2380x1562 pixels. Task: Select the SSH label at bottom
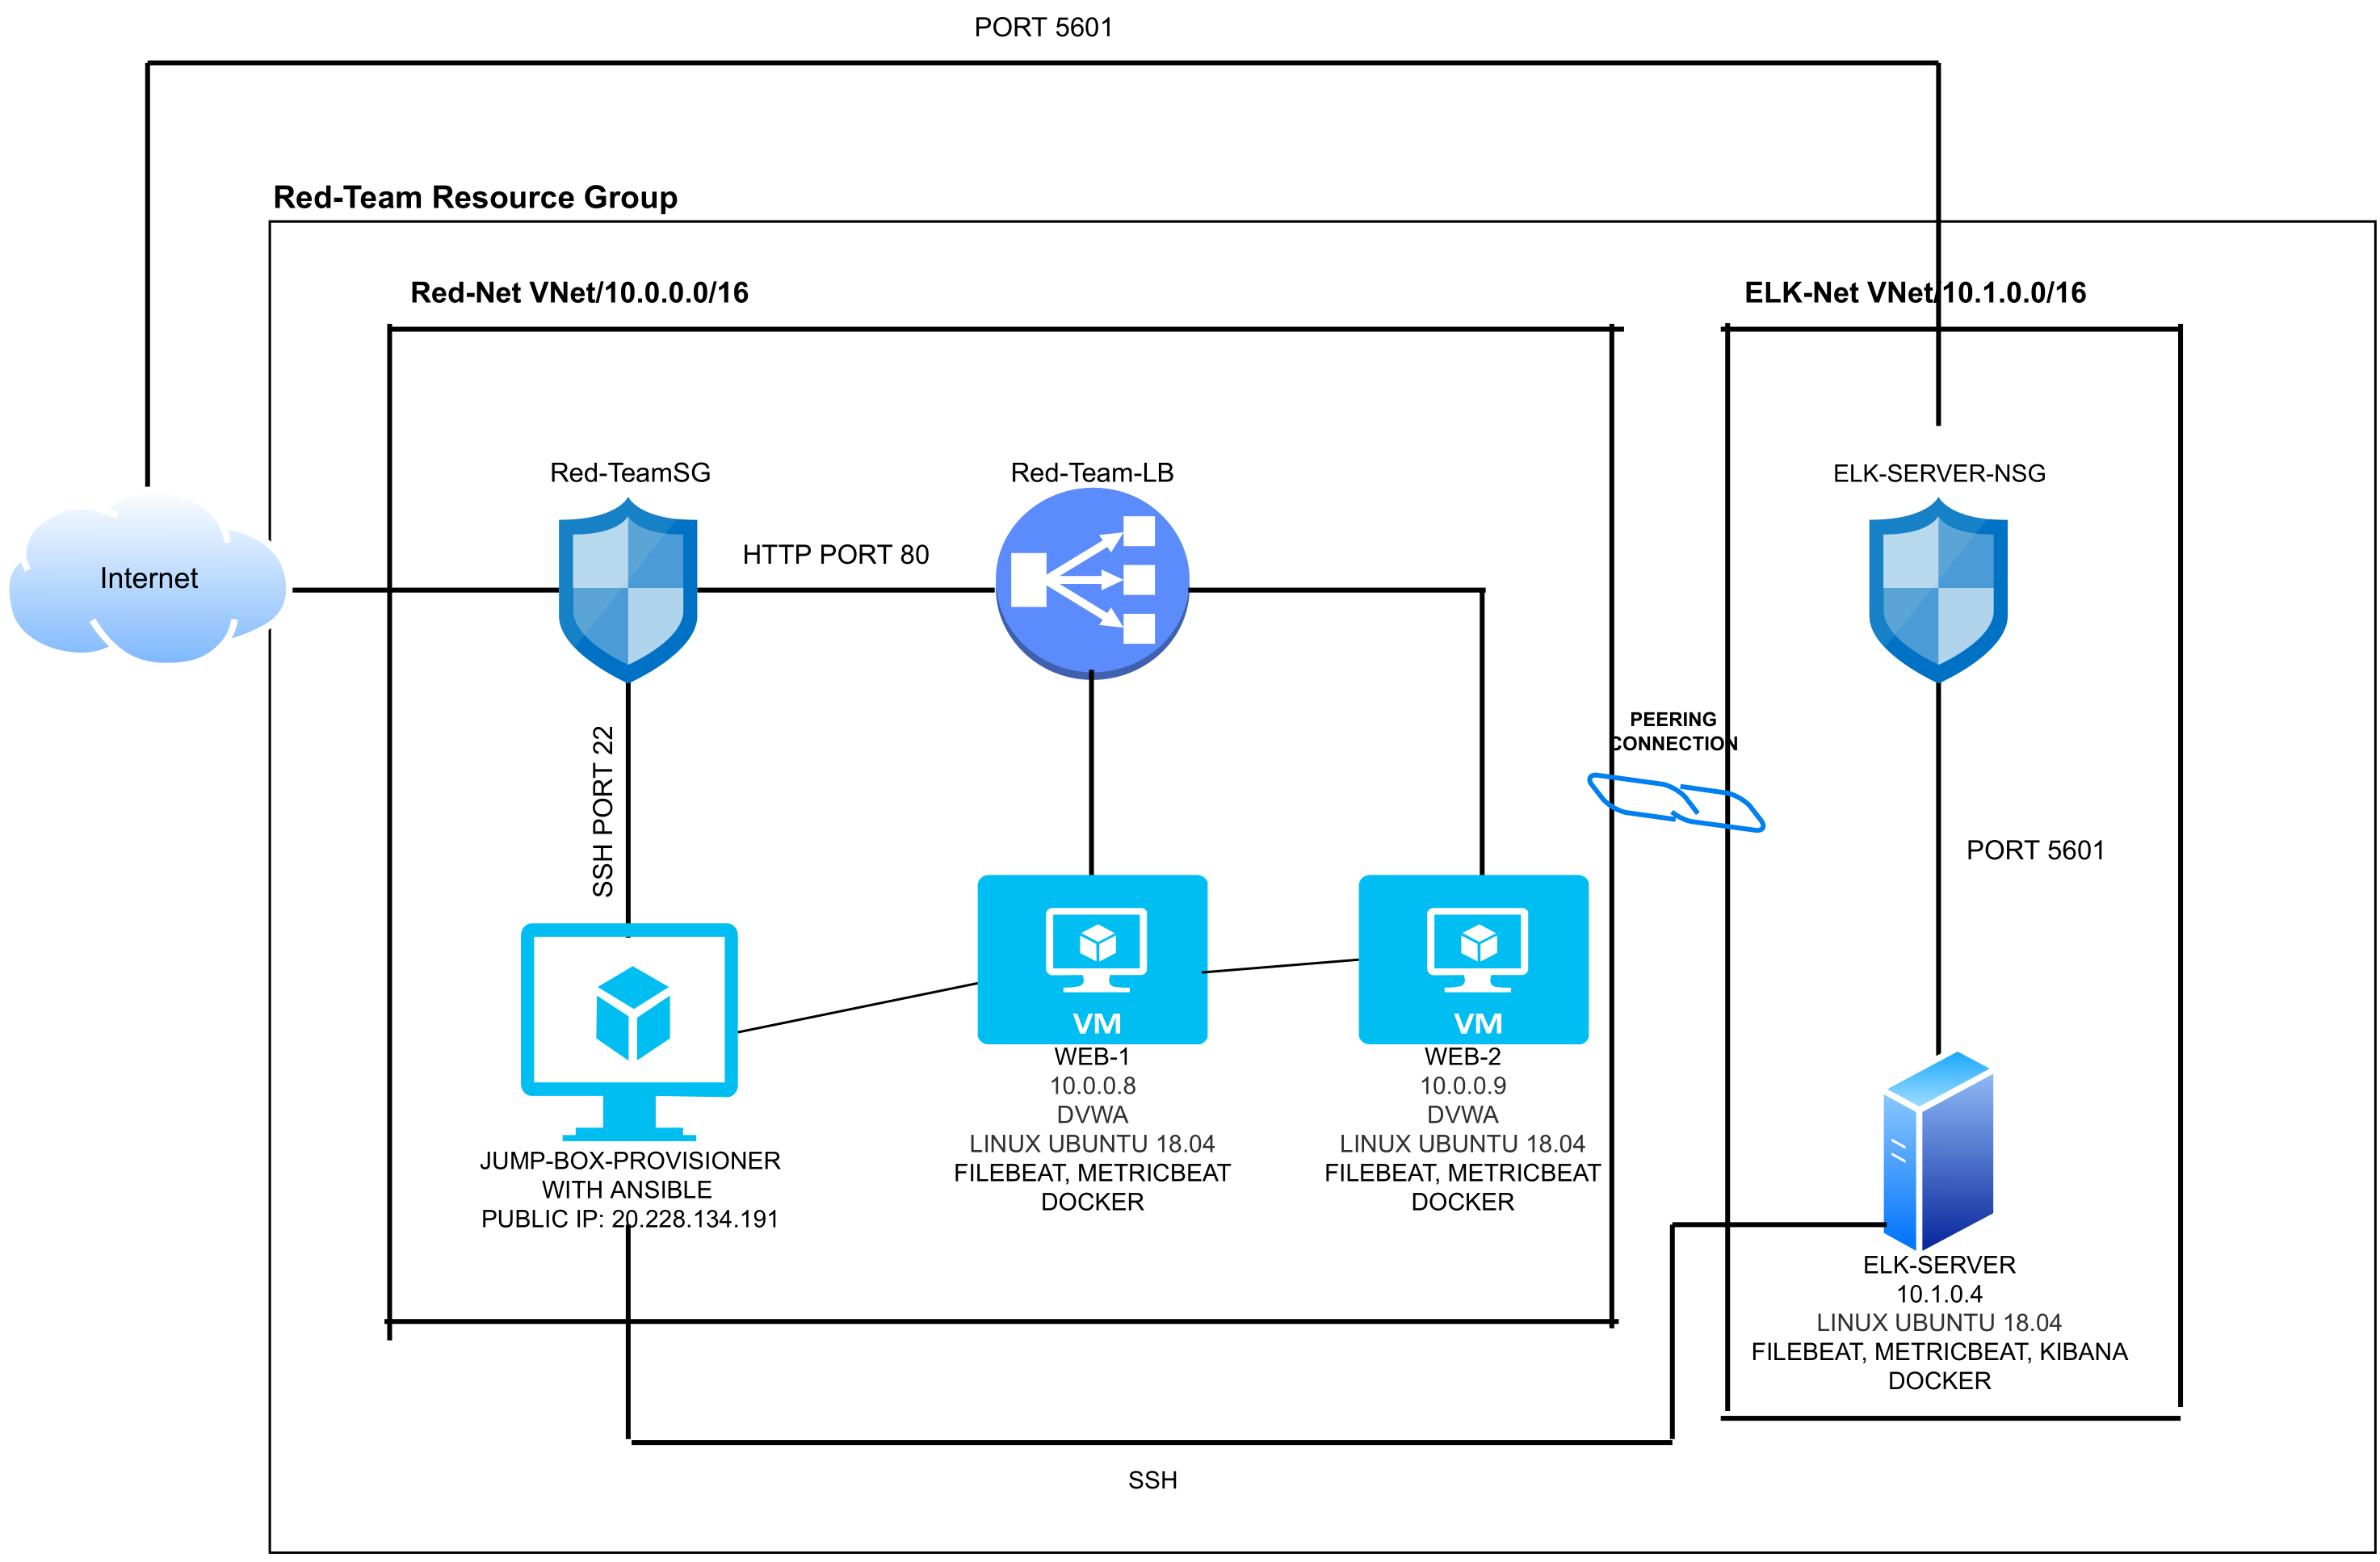point(1152,1480)
